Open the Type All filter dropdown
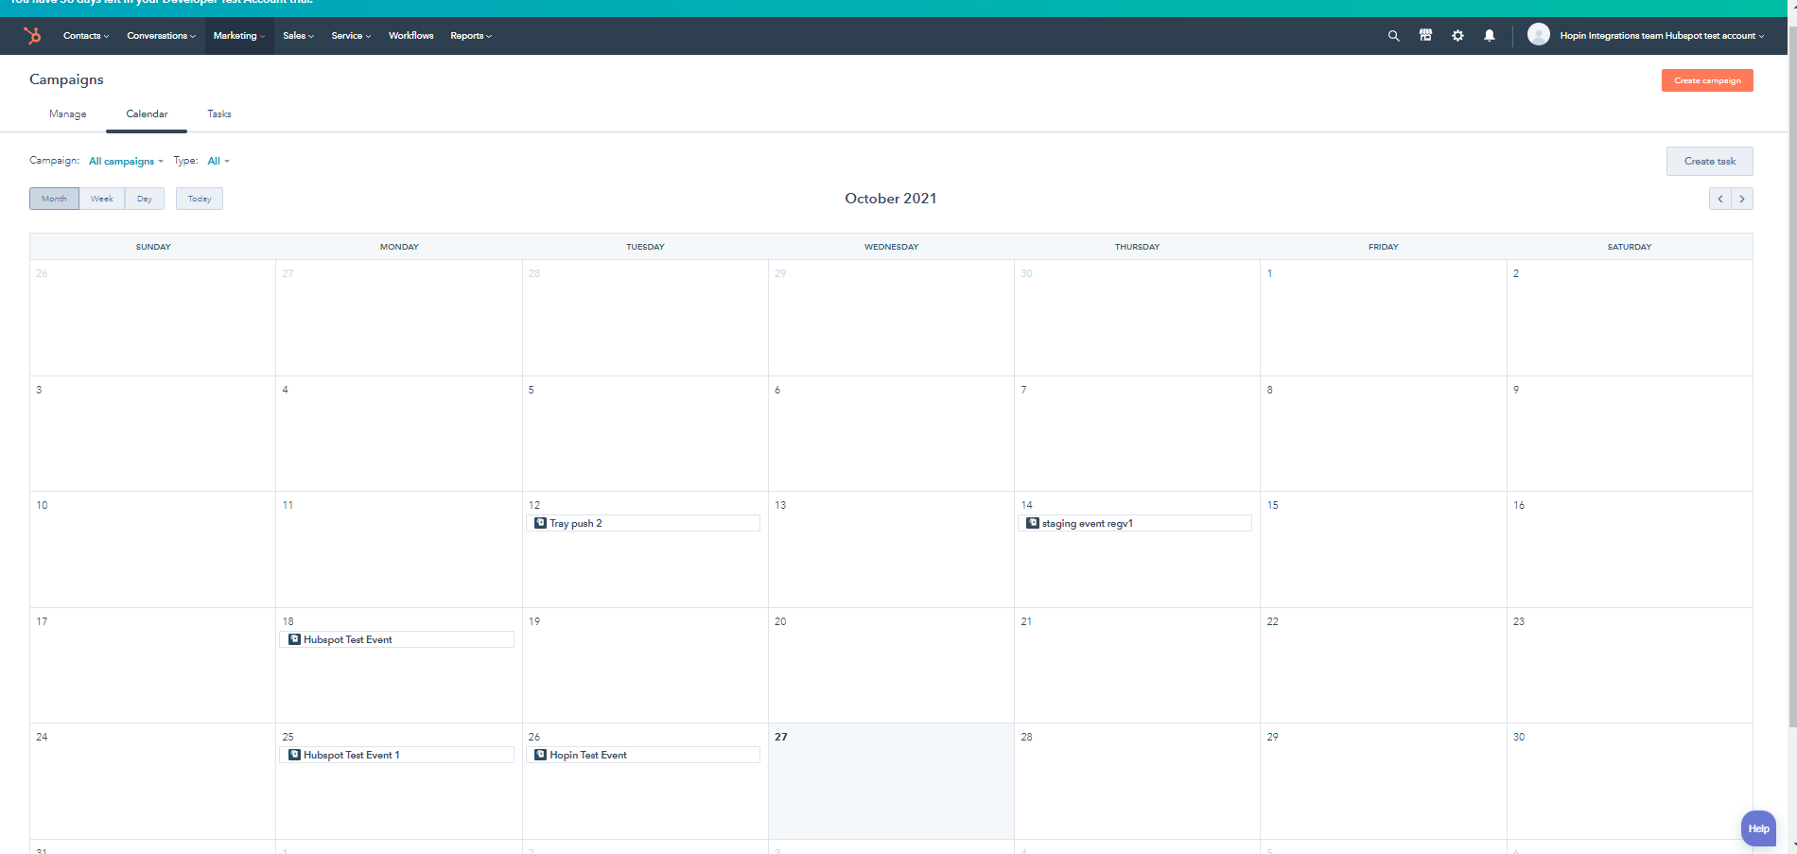Image resolution: width=1797 pixels, height=854 pixels. click(218, 161)
